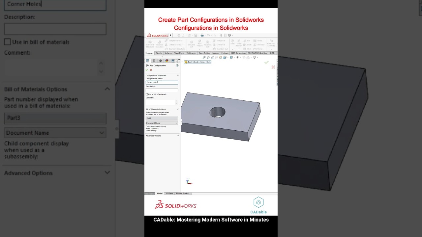
Task: Enable Use in bill of materials checkbox
Action: click(147, 94)
